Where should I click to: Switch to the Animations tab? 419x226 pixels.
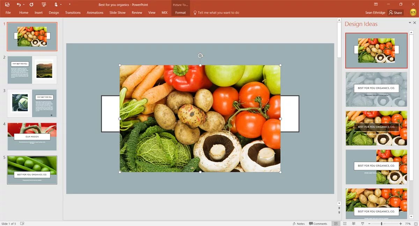[95, 13]
